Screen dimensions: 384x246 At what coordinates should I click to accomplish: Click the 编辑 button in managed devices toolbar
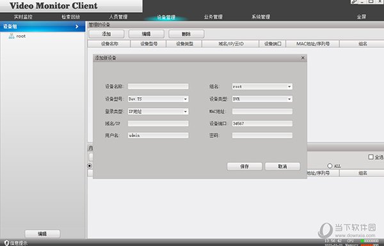tap(146, 34)
